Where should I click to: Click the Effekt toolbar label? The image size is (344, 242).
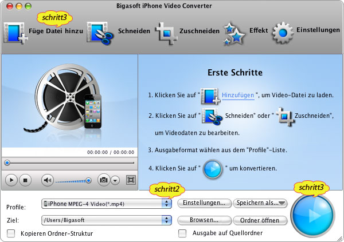(x=259, y=30)
